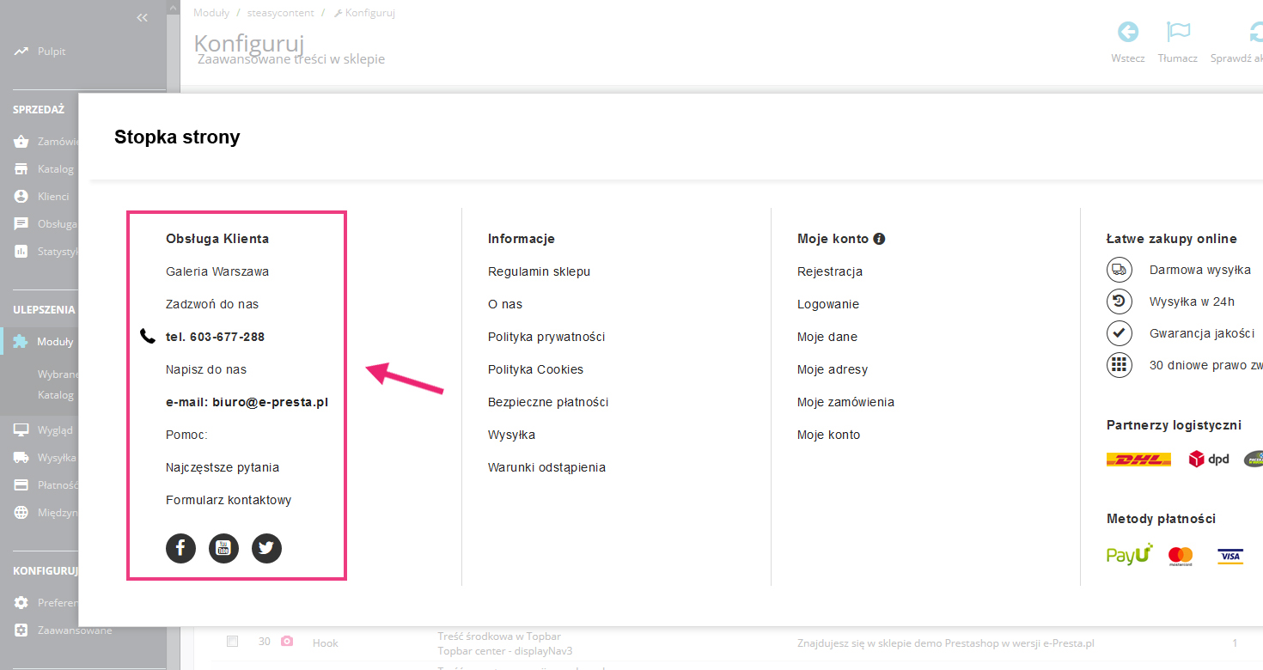The height and width of the screenshot is (670, 1263).
Task: Click the Rejestracja link
Action: pos(830,271)
